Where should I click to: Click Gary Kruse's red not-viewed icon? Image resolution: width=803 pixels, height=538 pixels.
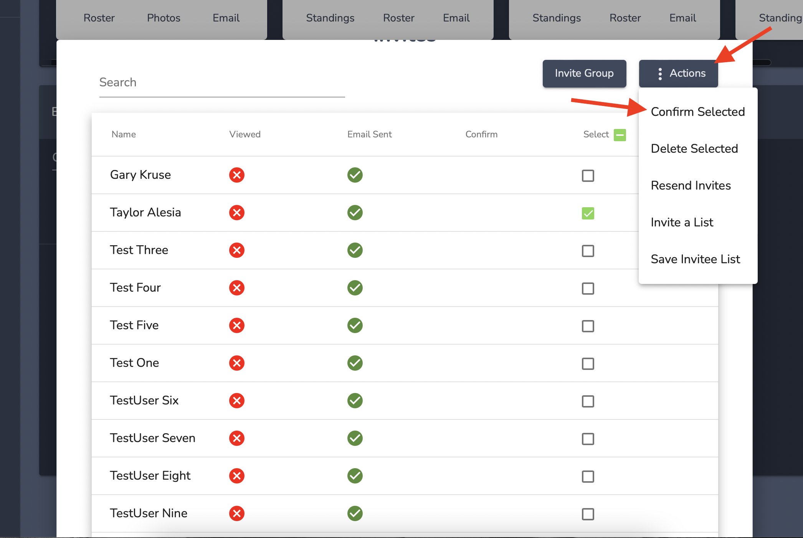[x=237, y=175]
